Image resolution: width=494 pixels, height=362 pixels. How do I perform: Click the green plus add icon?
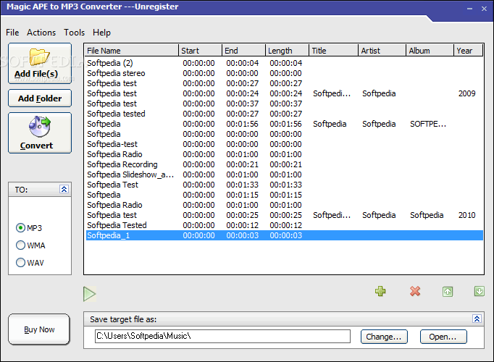point(380,291)
